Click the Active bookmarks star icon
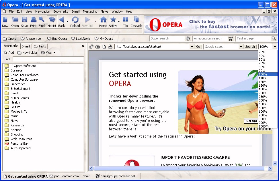The height and width of the screenshot is (181, 279). 113,22
